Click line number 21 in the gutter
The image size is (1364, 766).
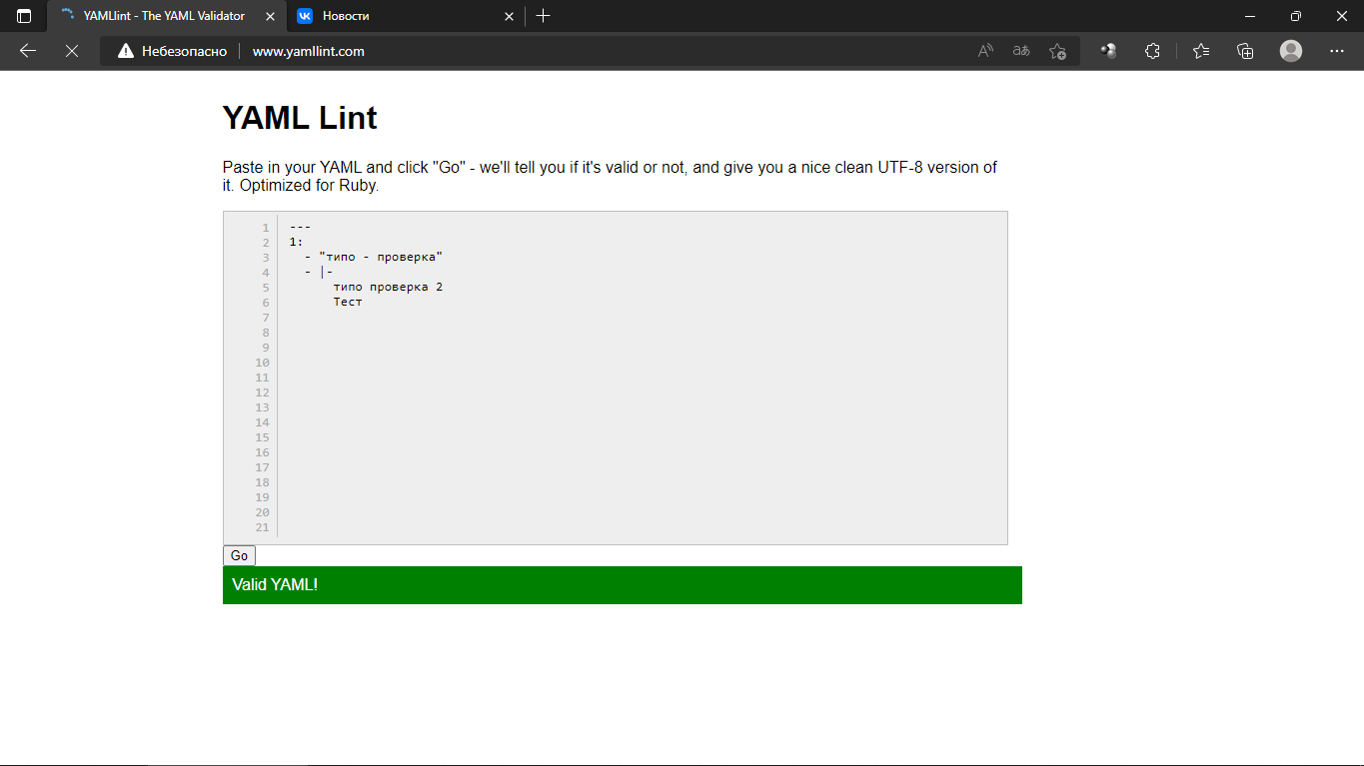pyautogui.click(x=262, y=527)
